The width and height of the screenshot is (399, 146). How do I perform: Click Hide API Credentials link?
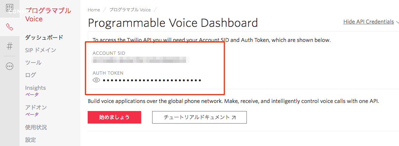[368, 22]
